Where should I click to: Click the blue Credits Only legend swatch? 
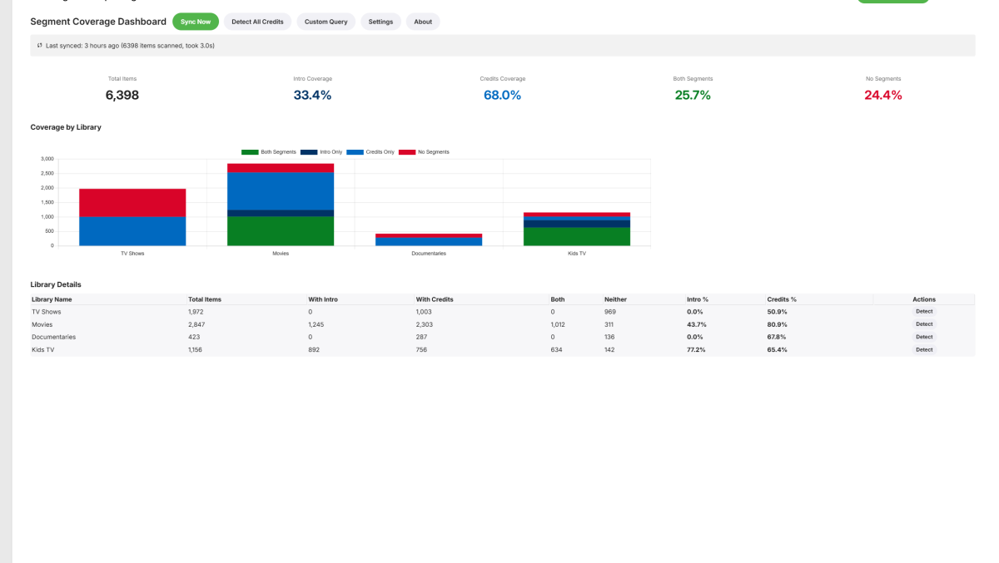click(354, 152)
